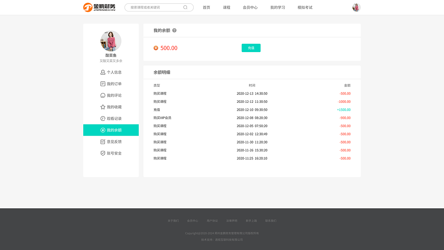Select the 模拟考试 nav entry
This screenshot has width=444, height=250.
(x=305, y=7)
